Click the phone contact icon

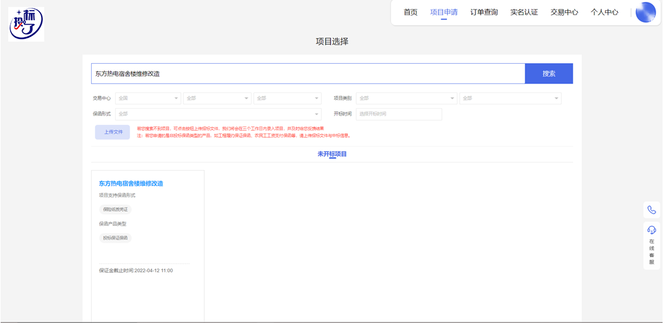pos(651,210)
